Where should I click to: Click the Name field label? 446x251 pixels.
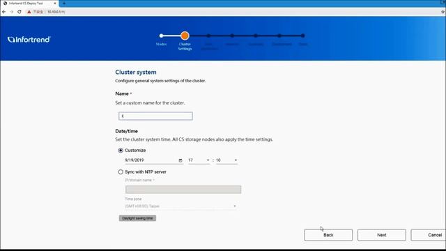[122, 93]
